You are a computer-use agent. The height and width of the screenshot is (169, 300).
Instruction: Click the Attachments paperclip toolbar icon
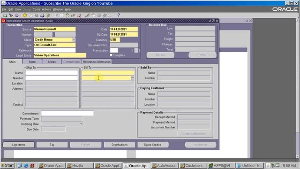[x=105, y=15]
